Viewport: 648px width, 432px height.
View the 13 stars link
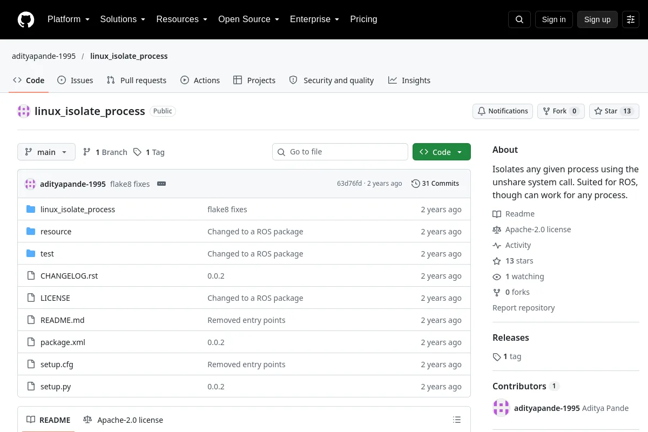click(x=513, y=261)
